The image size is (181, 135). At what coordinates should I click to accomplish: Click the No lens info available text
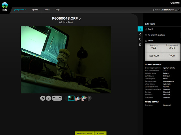click(156, 35)
